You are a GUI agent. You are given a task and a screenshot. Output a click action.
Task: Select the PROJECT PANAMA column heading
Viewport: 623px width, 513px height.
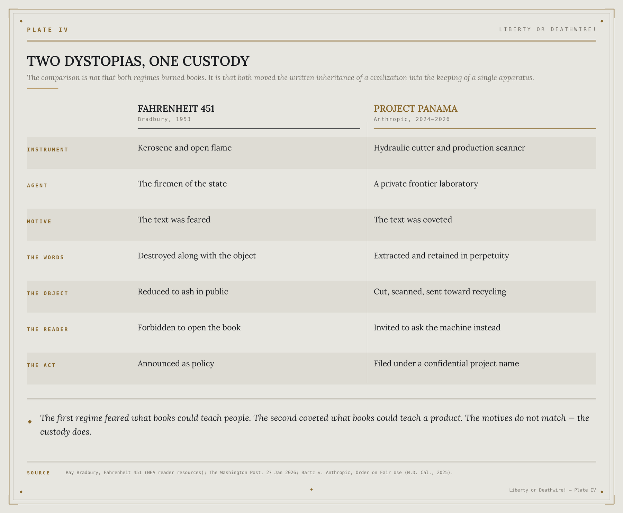click(x=416, y=109)
